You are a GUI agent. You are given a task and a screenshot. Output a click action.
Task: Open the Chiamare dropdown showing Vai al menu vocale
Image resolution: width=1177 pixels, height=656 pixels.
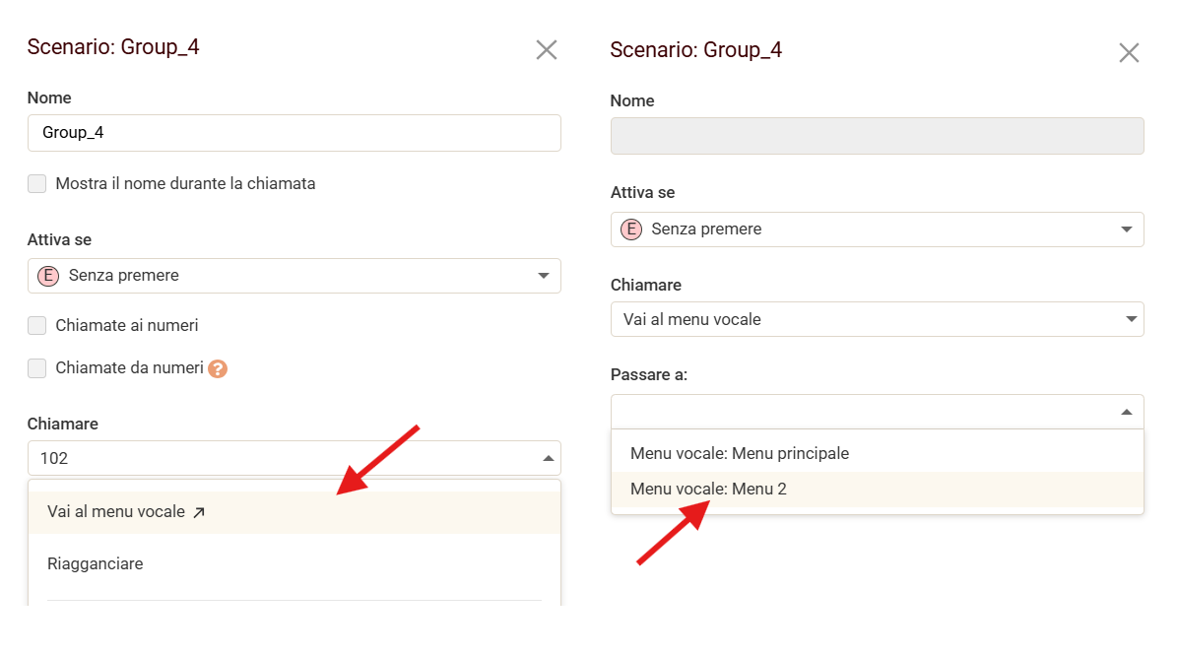[x=877, y=319]
